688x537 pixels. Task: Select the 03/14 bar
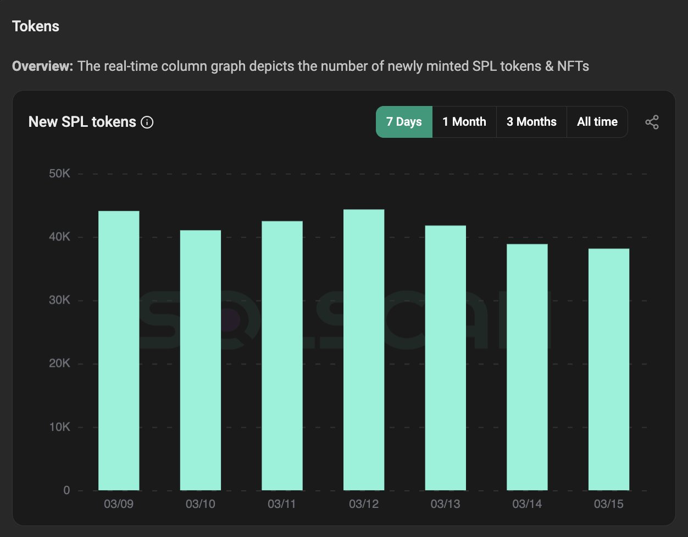pyautogui.click(x=527, y=367)
